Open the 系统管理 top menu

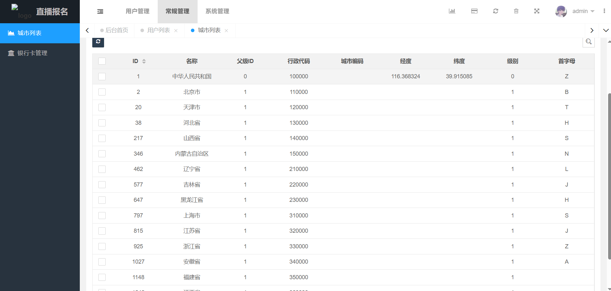(x=217, y=11)
